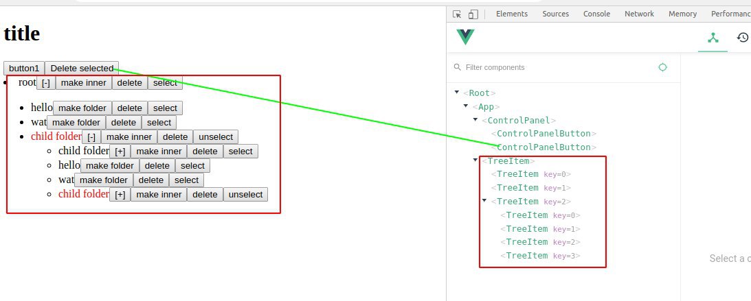751x301 pixels.
Task: Make folder from nested hello item
Action: pos(110,166)
